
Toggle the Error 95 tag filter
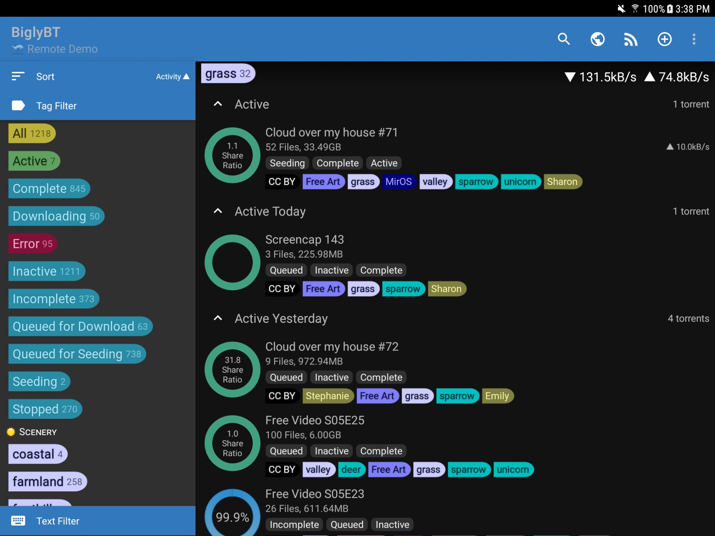[x=32, y=244]
